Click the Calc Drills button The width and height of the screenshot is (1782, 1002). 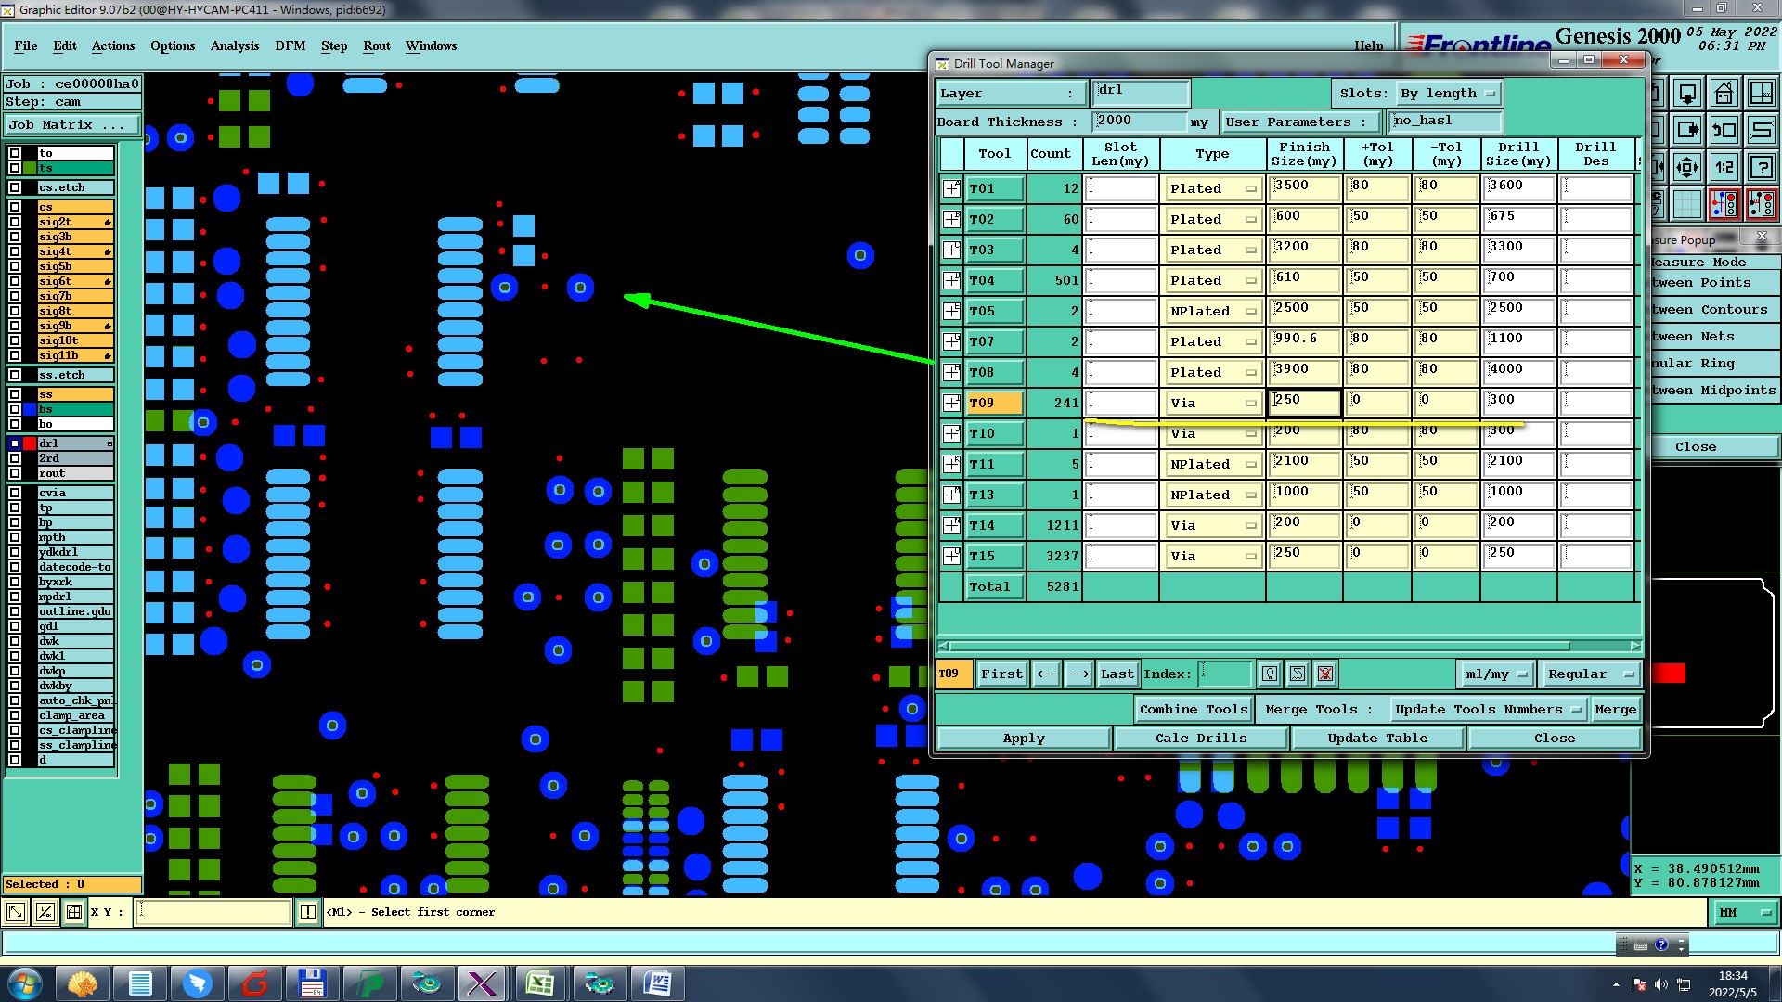[x=1200, y=739]
